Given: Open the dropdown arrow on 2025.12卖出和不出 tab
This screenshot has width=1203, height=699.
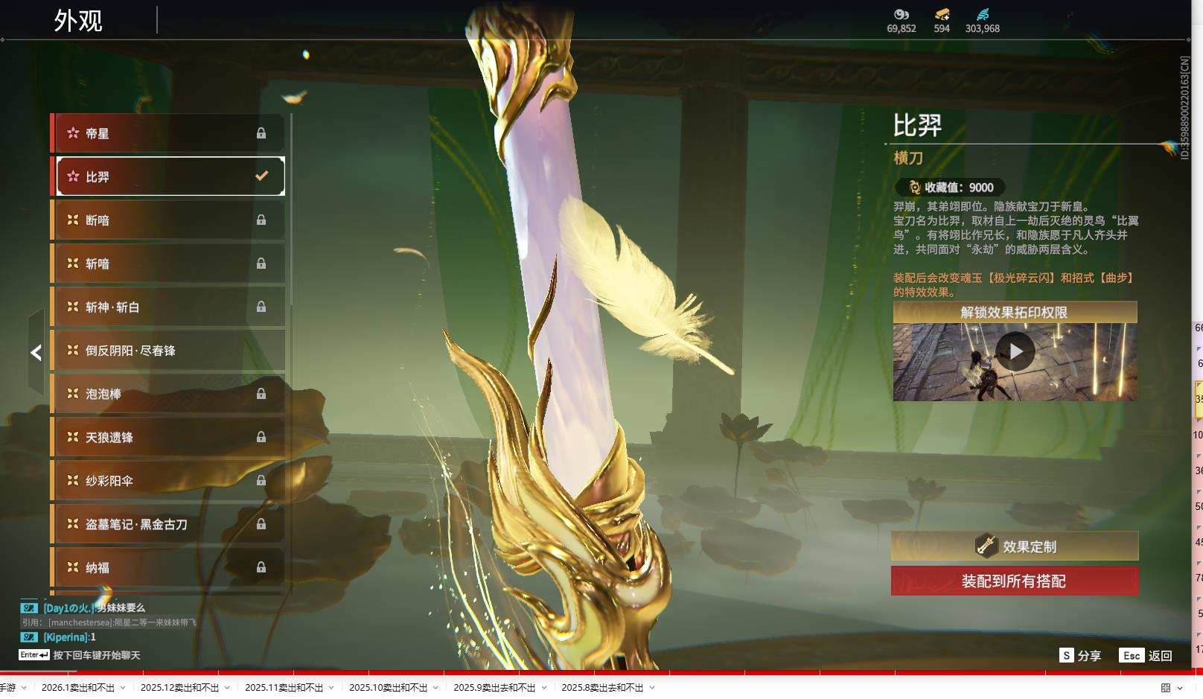Looking at the screenshot, I should click(x=227, y=688).
